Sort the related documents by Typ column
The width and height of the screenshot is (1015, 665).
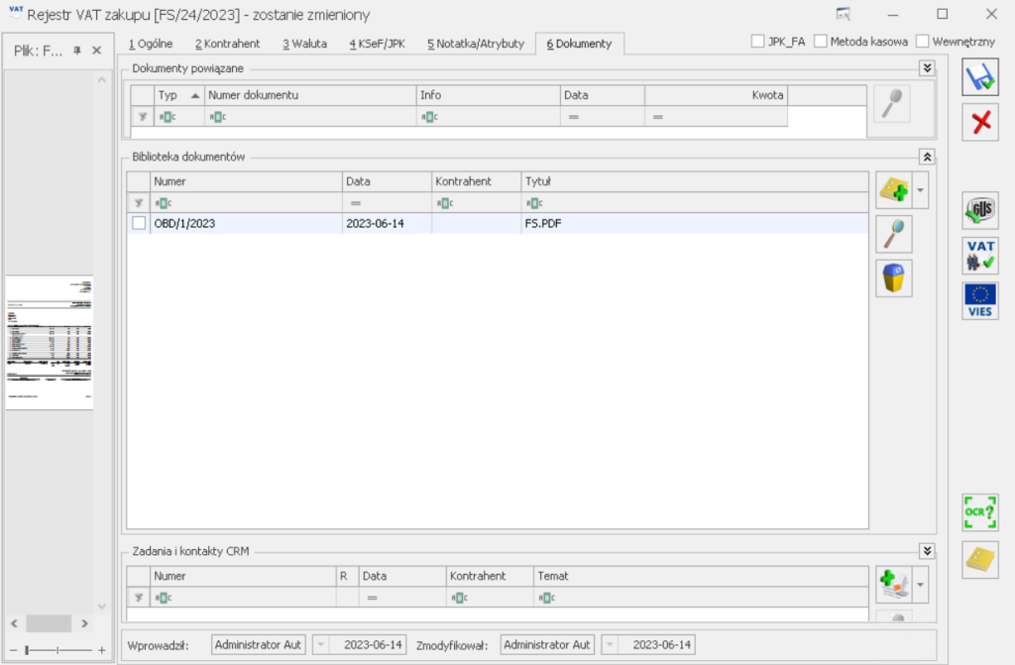tap(179, 95)
